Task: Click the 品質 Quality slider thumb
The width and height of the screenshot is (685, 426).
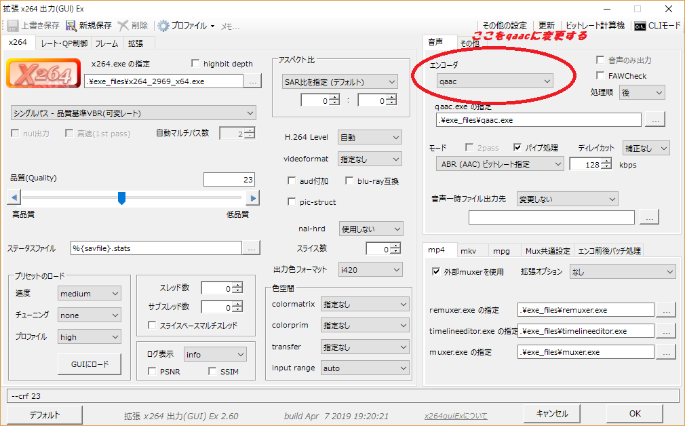Action: tap(122, 198)
